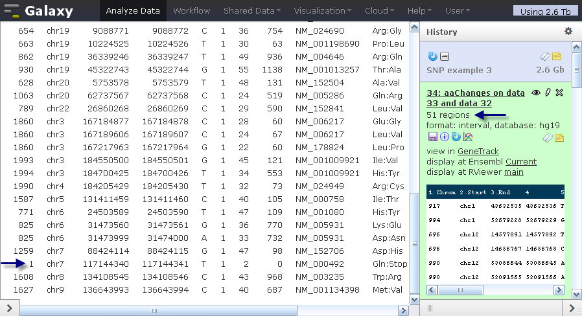
Task: Toggle history annotation with the yellow note icon
Action: [557, 56]
